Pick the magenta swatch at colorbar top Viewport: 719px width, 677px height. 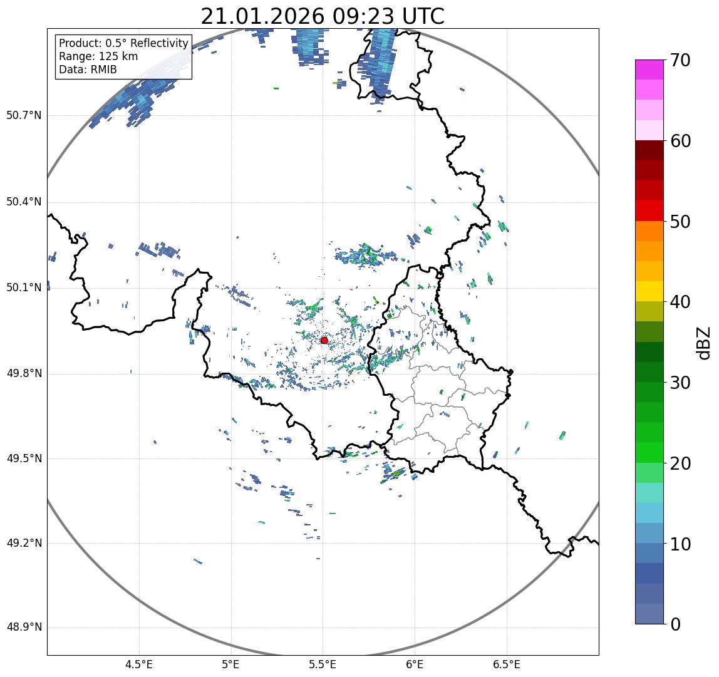649,70
